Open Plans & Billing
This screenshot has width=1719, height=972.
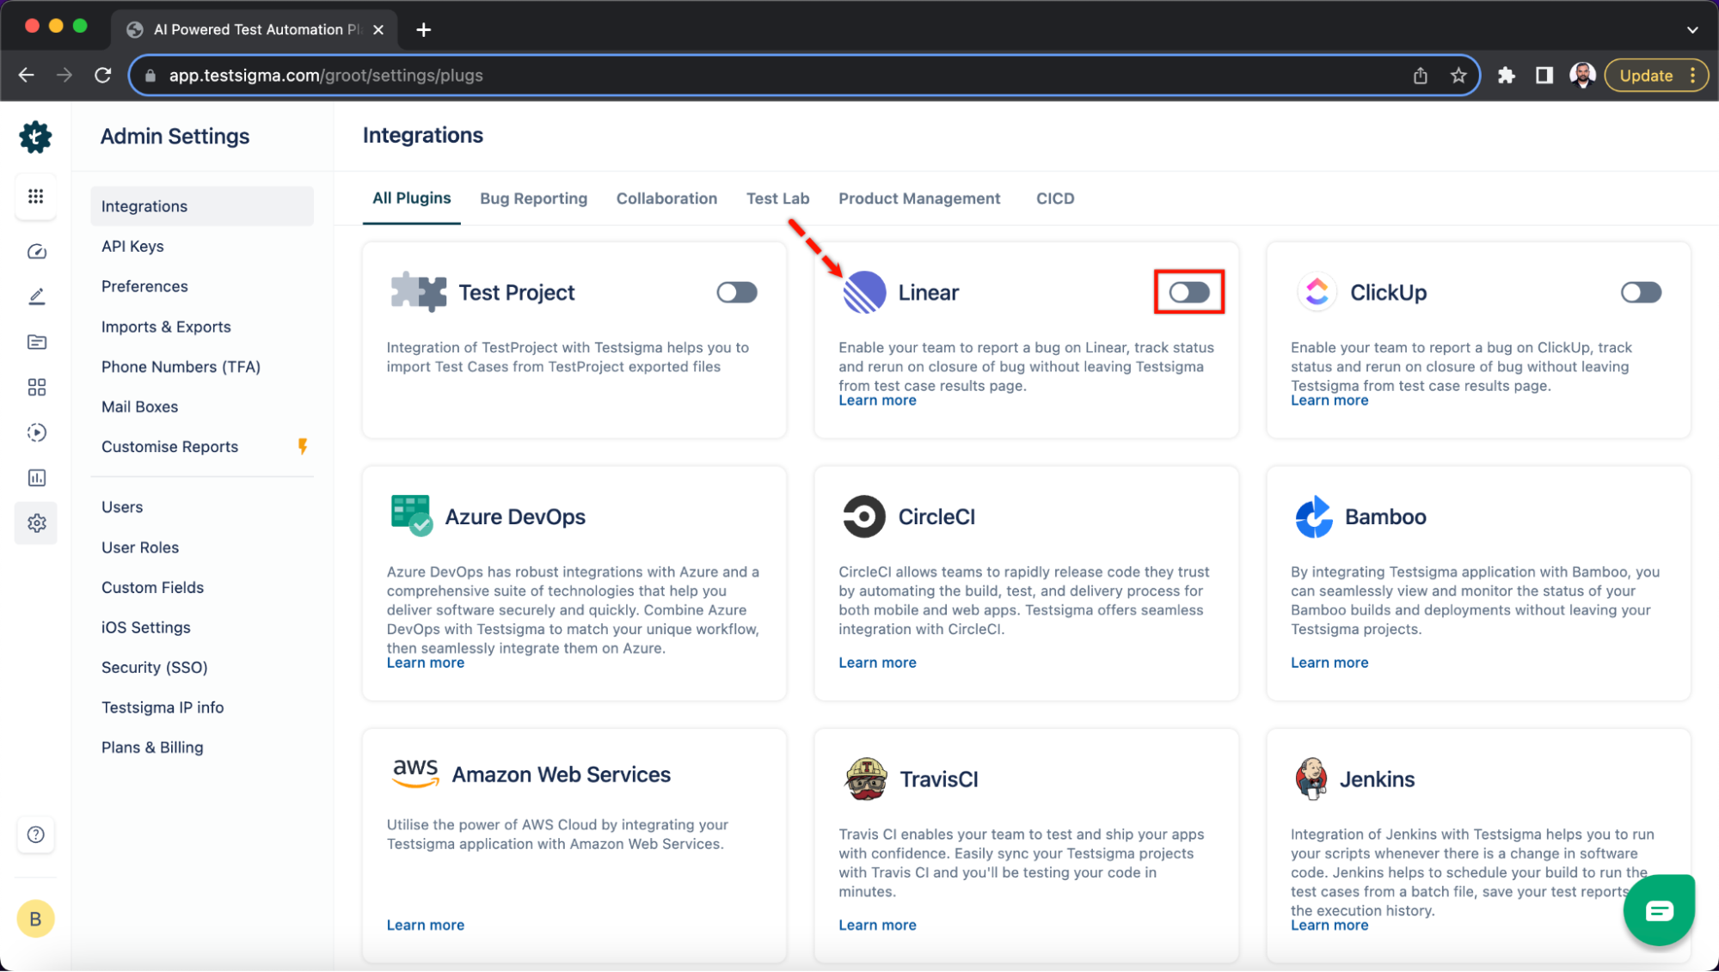coord(152,748)
